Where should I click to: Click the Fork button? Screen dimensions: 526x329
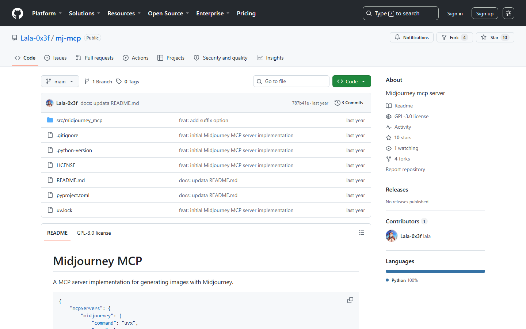(454, 37)
